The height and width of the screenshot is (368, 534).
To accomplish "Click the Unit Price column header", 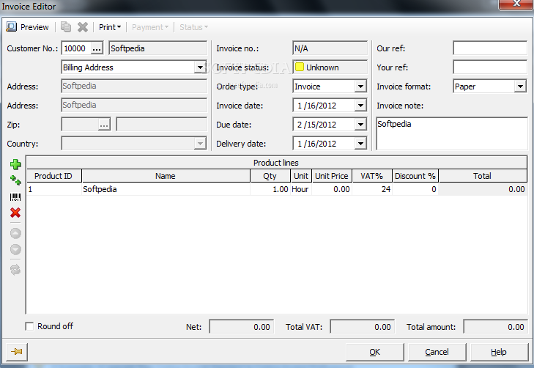I will click(332, 176).
